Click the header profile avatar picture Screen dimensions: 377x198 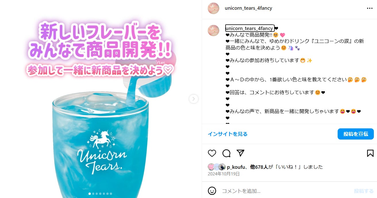point(213,8)
